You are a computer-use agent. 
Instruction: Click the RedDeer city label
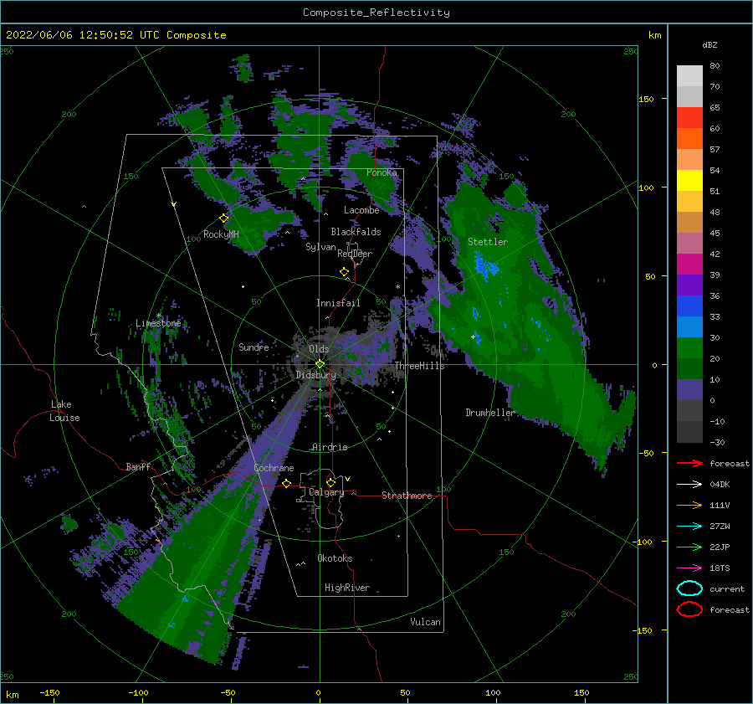355,254
